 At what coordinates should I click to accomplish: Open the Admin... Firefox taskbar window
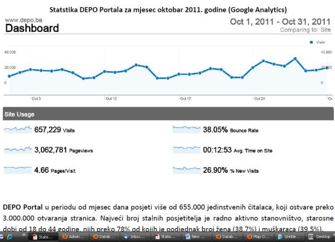click(74, 237)
